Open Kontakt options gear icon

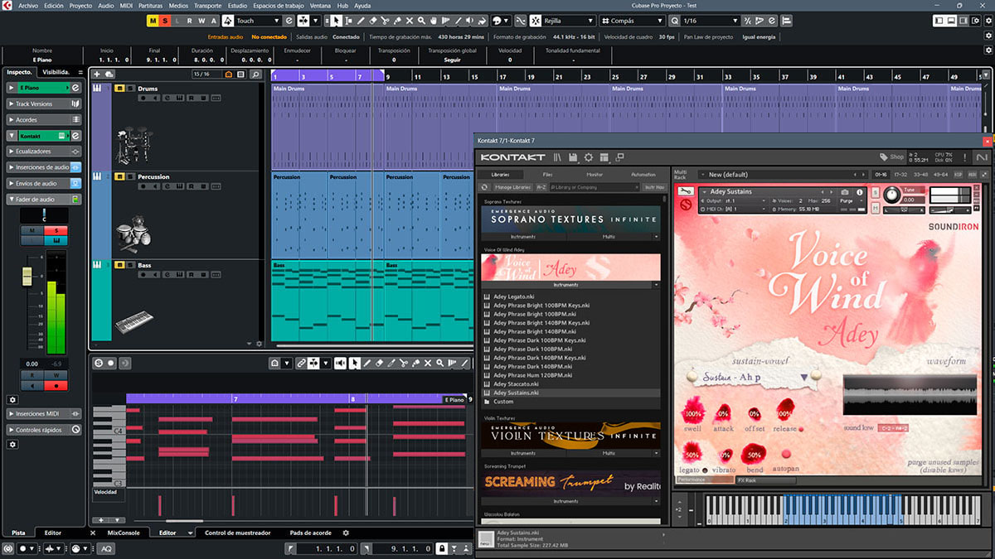point(588,157)
